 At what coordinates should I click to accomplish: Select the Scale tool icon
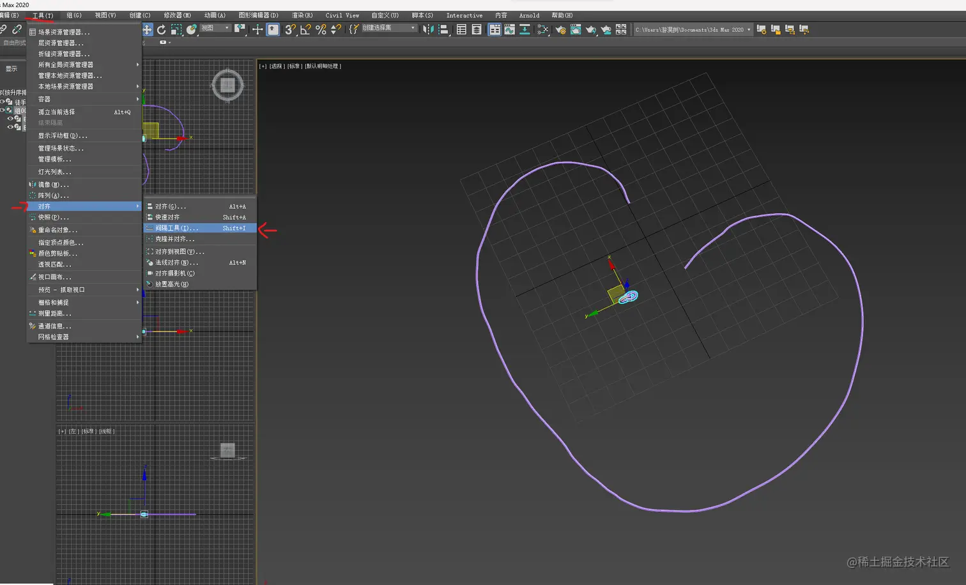click(176, 29)
